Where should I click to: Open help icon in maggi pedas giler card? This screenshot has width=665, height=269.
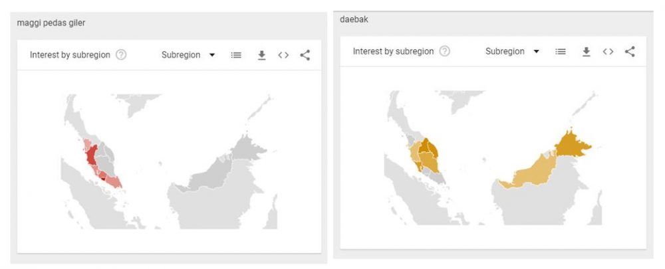(x=121, y=54)
